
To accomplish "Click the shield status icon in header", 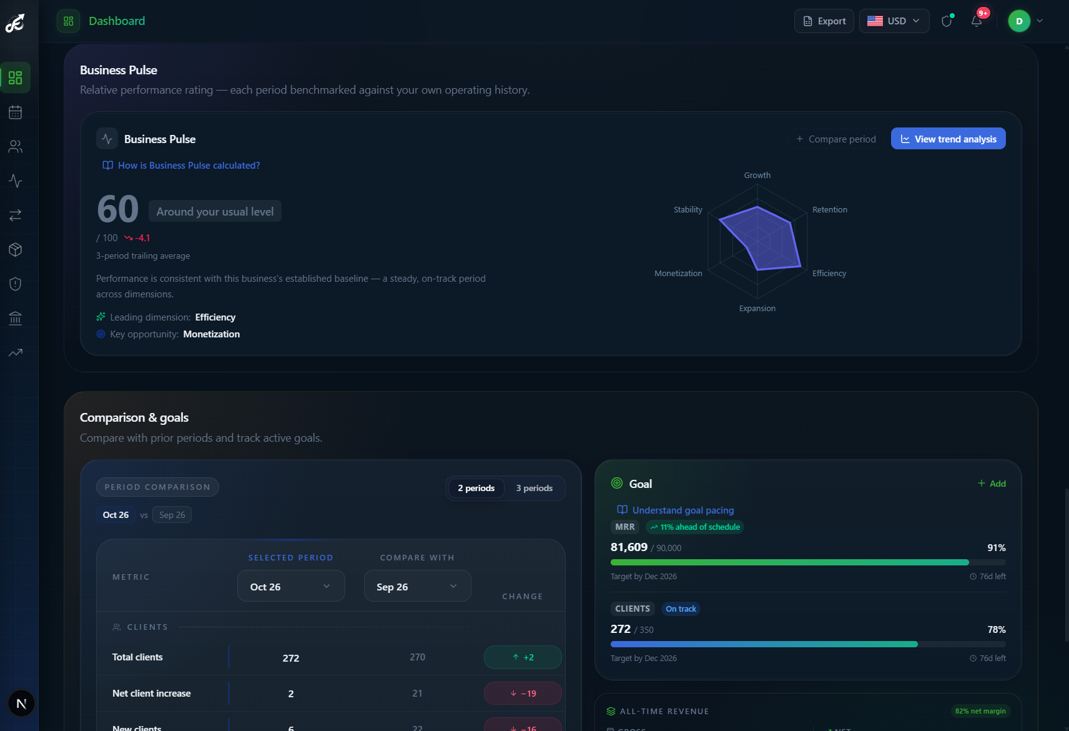I will coord(947,21).
